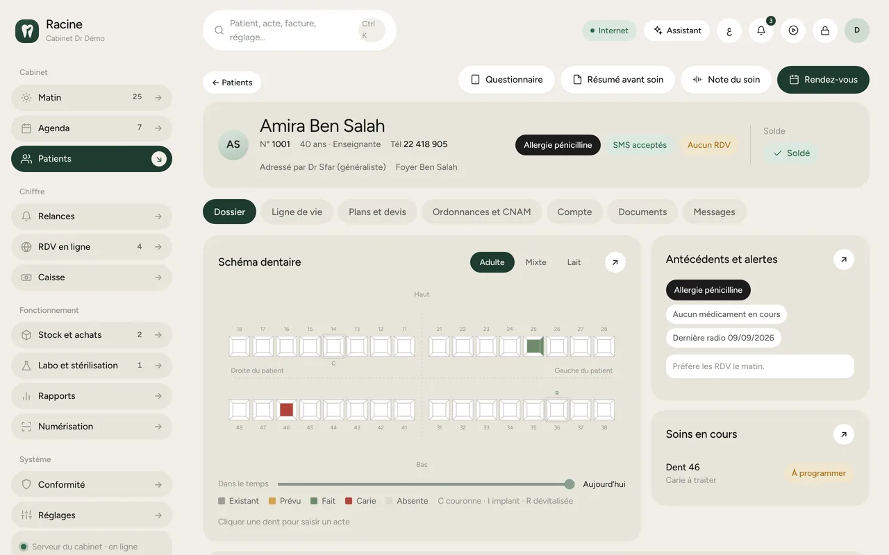Select Mixte dentition view
The image size is (889, 555).
click(x=535, y=262)
